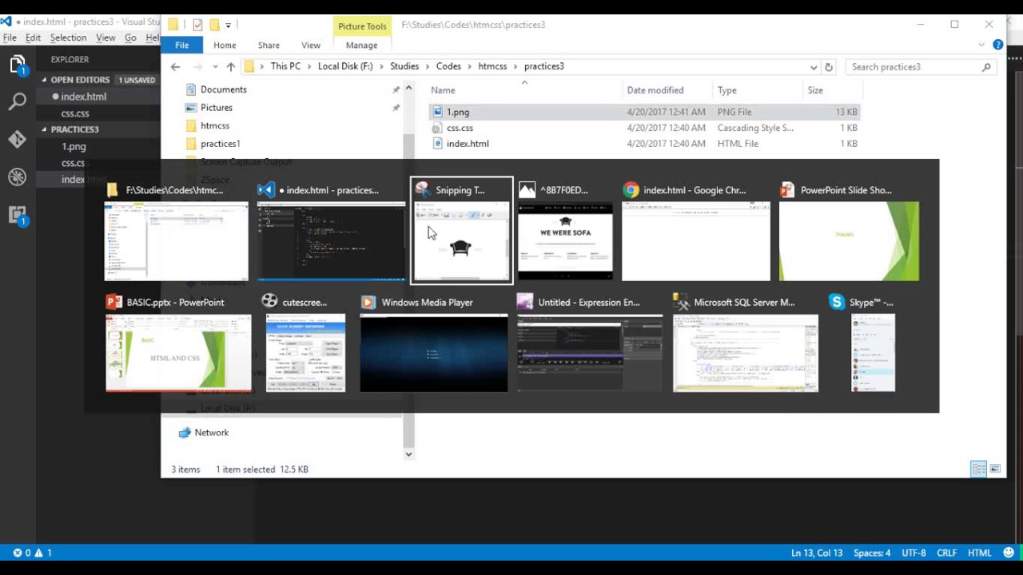Select the 1.png file in File Explorer list

644,112
